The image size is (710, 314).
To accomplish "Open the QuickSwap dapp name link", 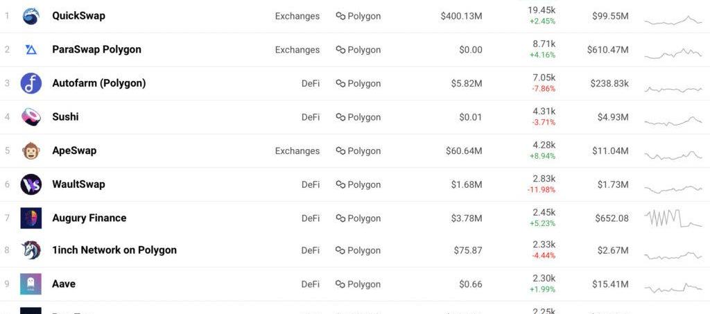I will (x=79, y=16).
